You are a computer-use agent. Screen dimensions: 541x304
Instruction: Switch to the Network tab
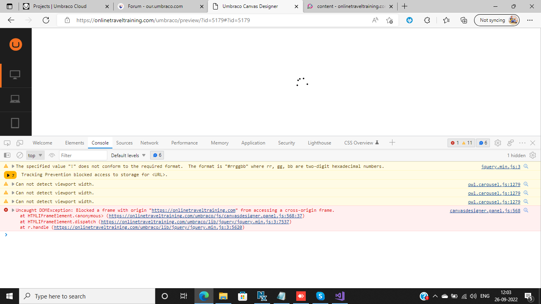tap(149, 143)
